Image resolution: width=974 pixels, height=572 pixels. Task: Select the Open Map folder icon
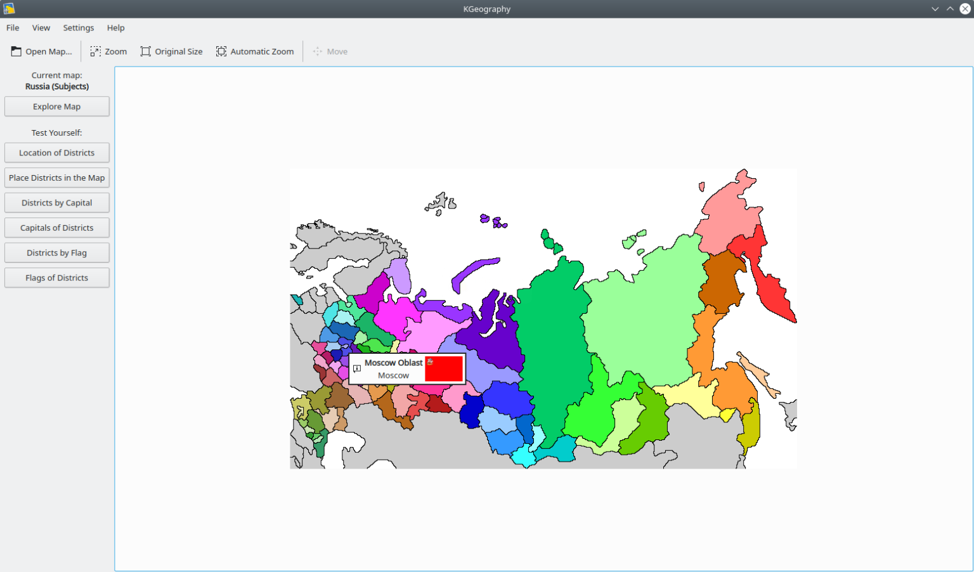tap(16, 51)
